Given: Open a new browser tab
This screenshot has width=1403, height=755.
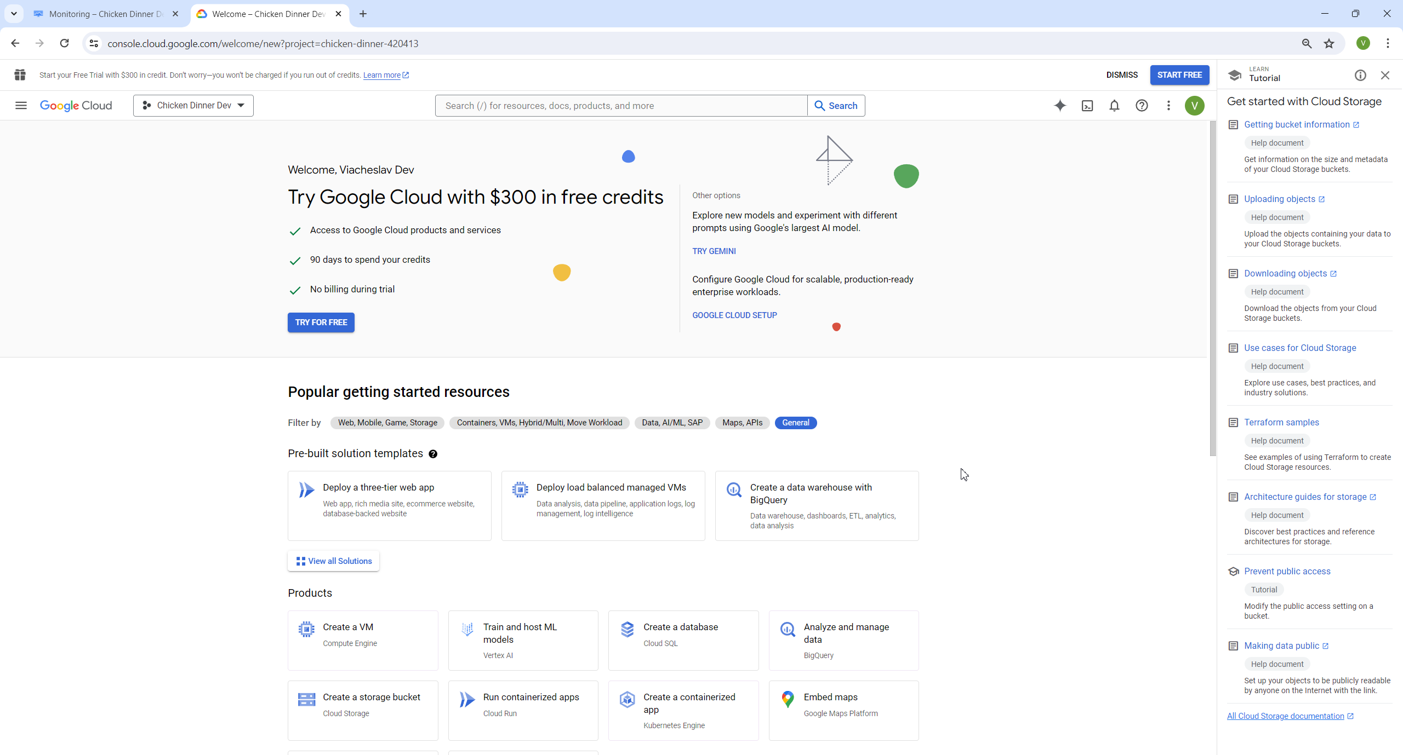Looking at the screenshot, I should (363, 14).
